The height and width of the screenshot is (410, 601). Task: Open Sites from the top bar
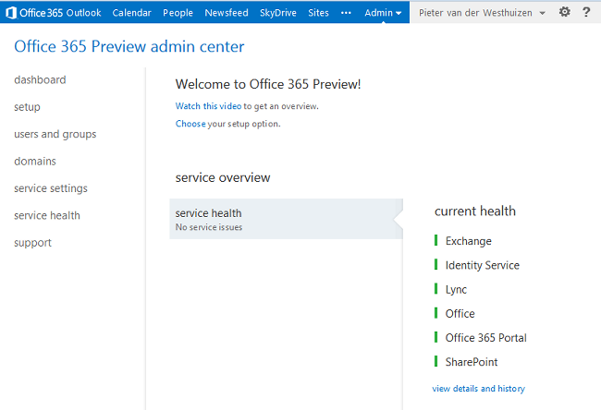tap(318, 13)
